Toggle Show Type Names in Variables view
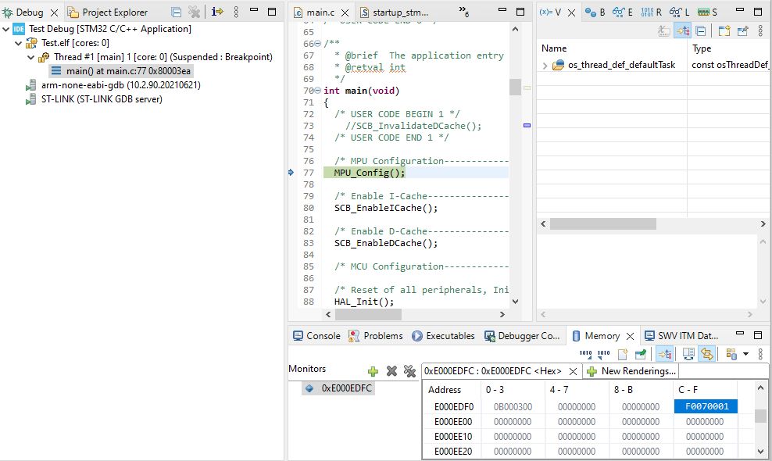This screenshot has height=461, width=772. (x=664, y=31)
